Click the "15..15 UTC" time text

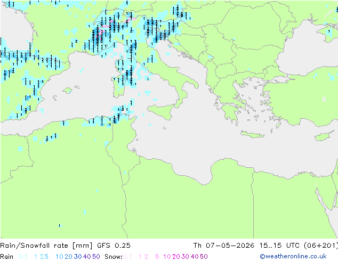[x=279, y=245]
